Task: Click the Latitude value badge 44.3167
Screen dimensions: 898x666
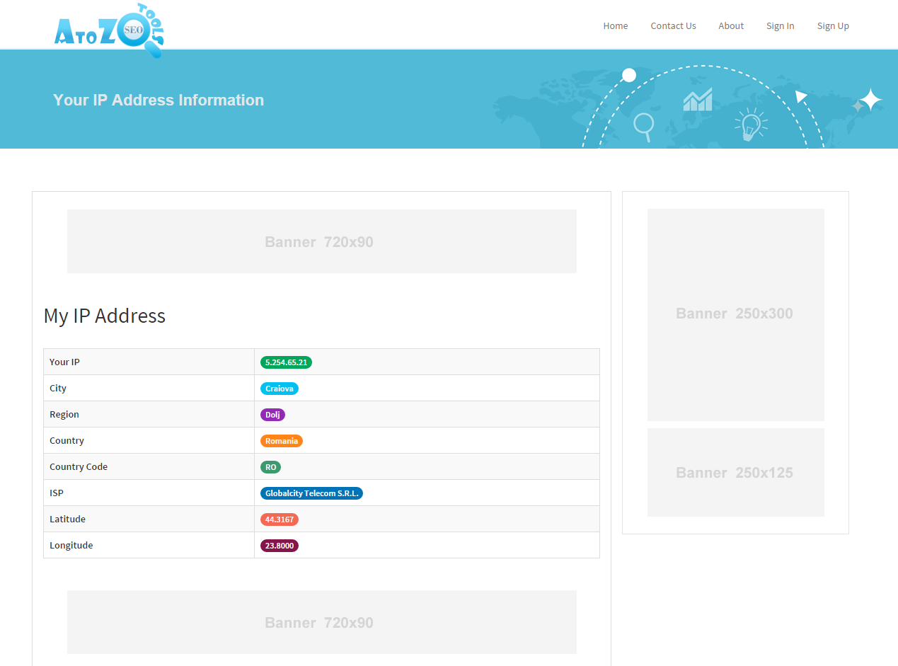Action: [x=279, y=519]
